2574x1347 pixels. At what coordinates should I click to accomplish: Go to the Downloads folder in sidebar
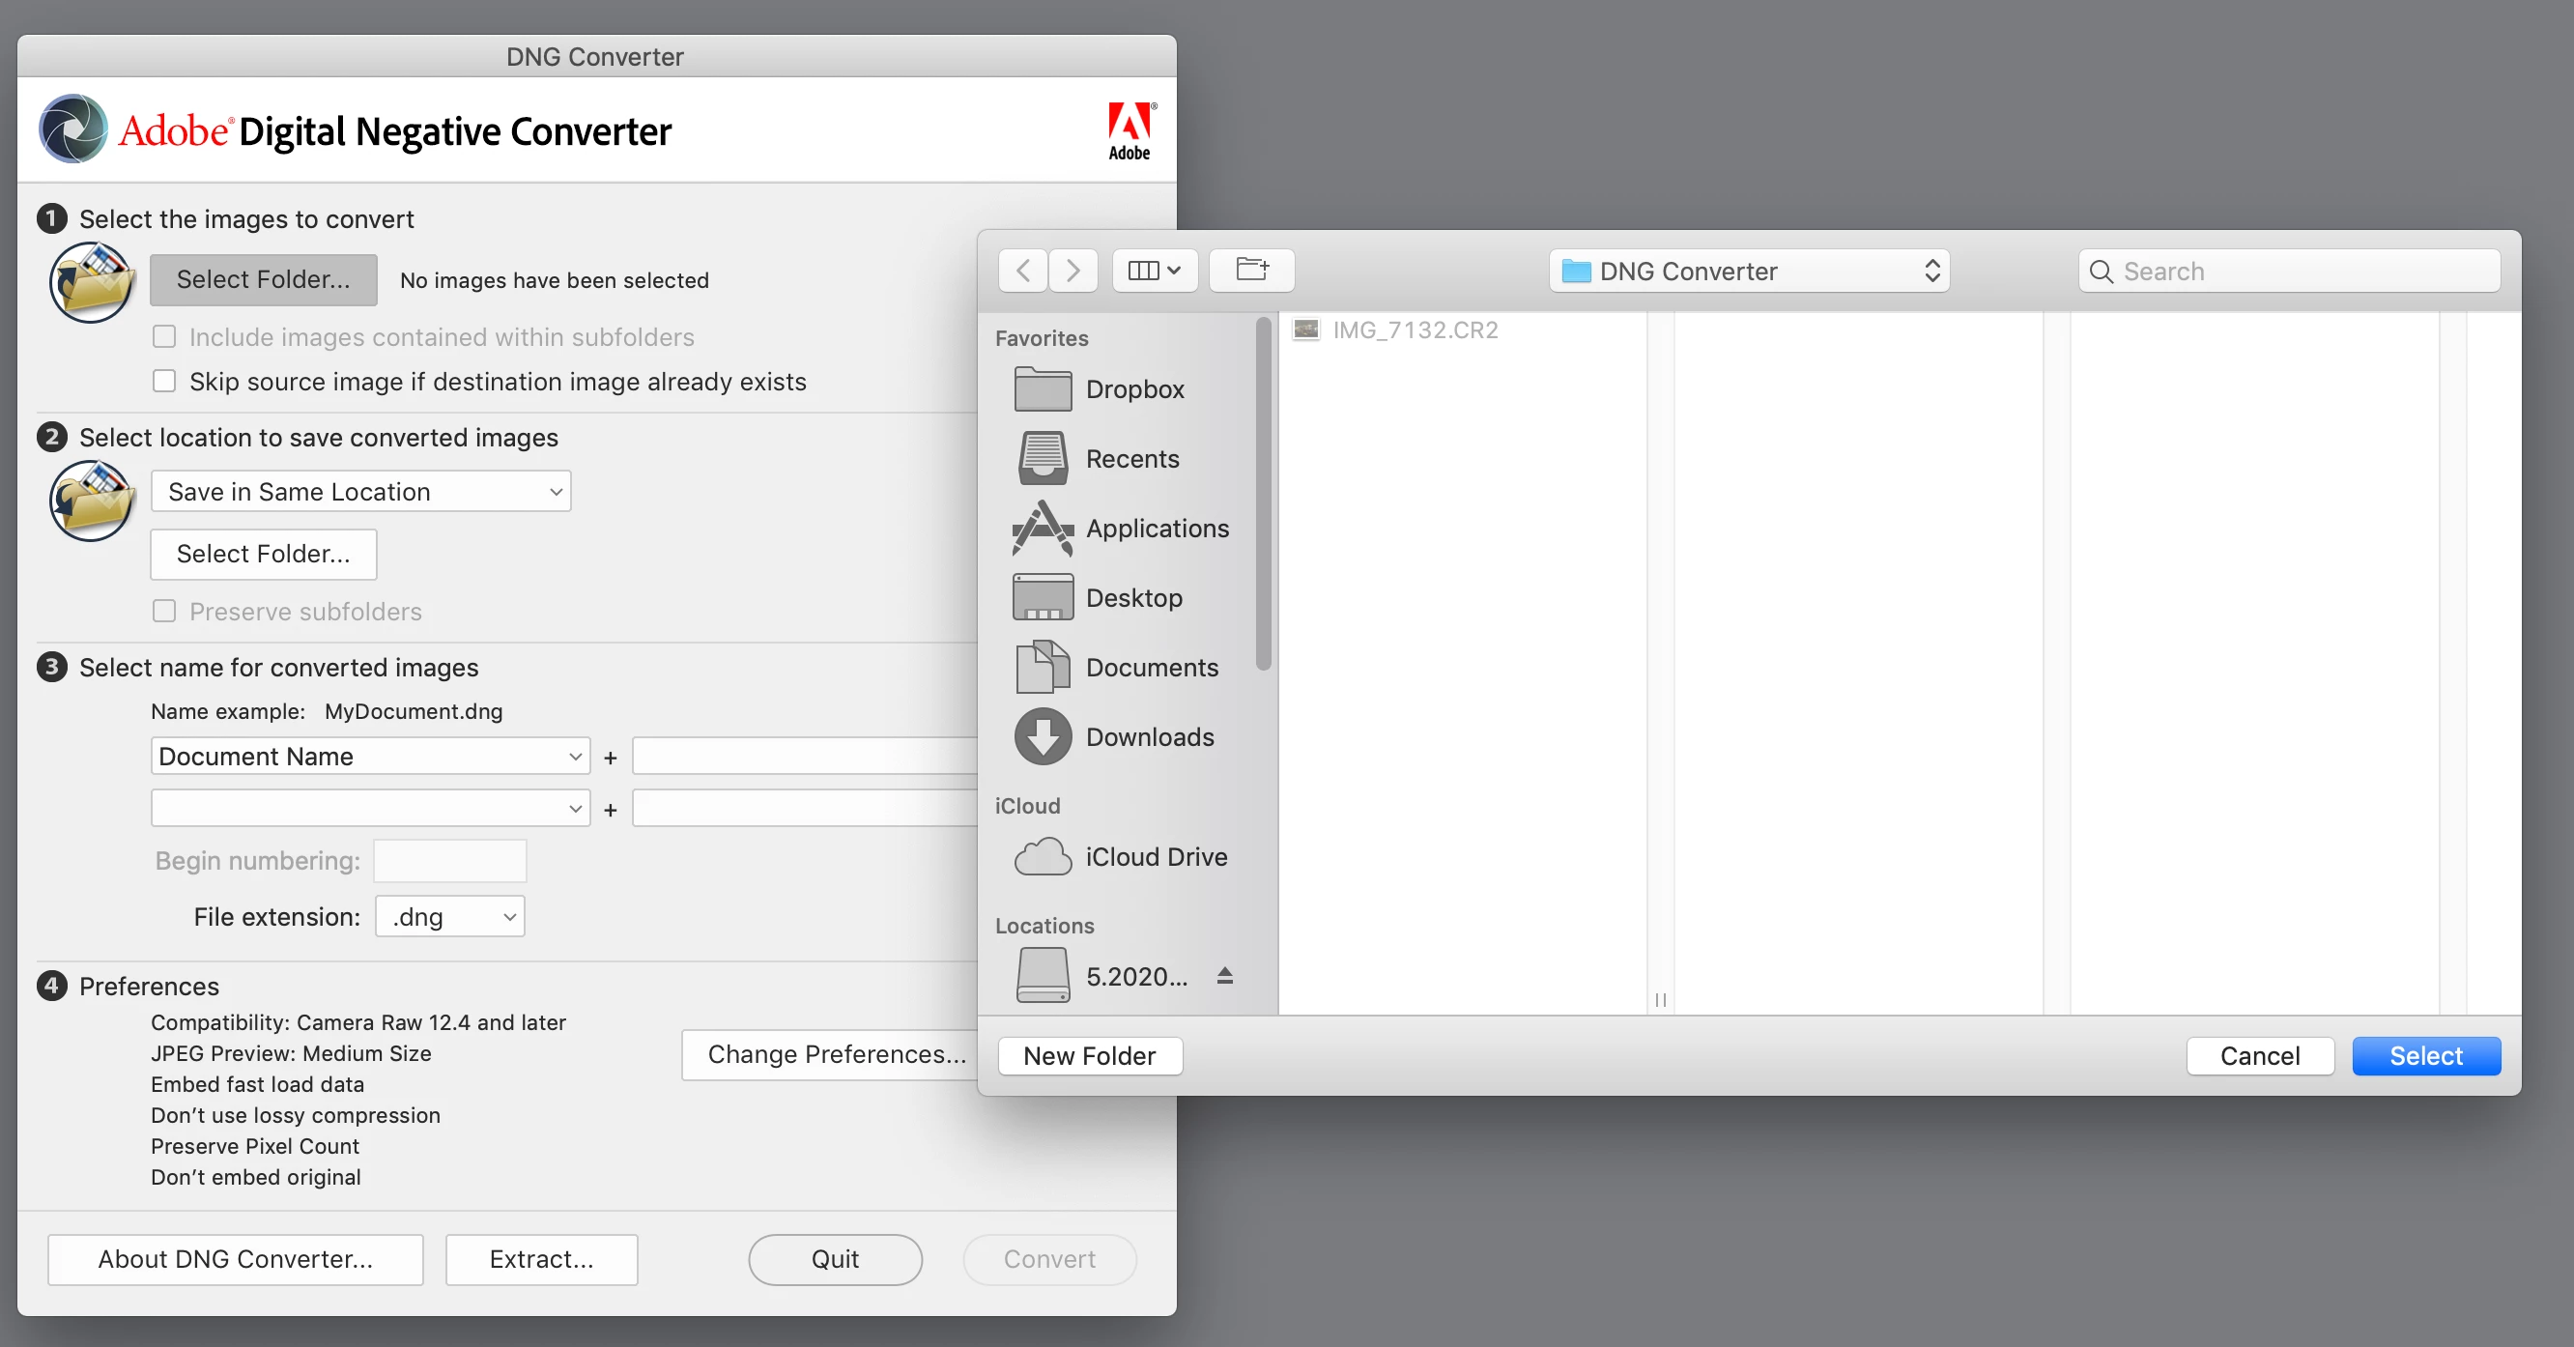[x=1148, y=736]
